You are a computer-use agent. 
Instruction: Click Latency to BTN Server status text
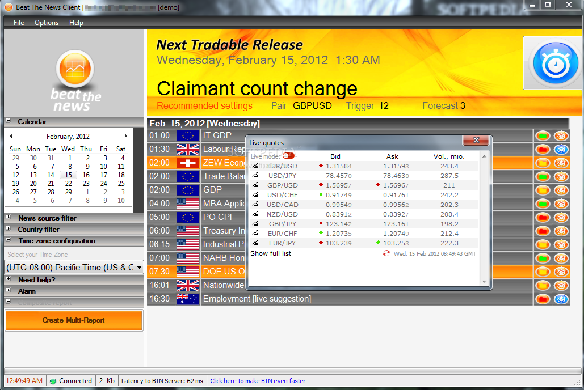pyautogui.click(x=162, y=381)
